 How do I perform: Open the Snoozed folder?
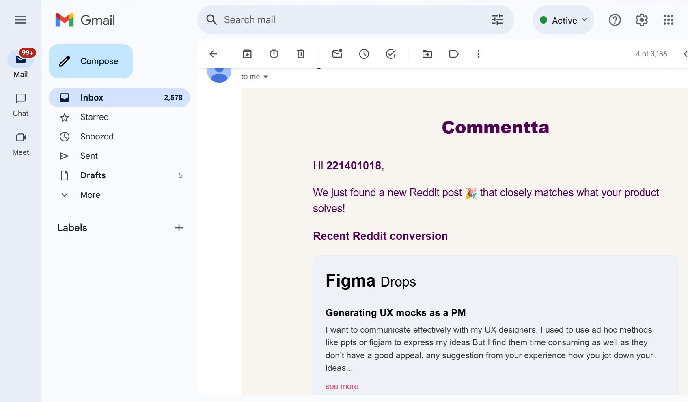click(119, 137)
